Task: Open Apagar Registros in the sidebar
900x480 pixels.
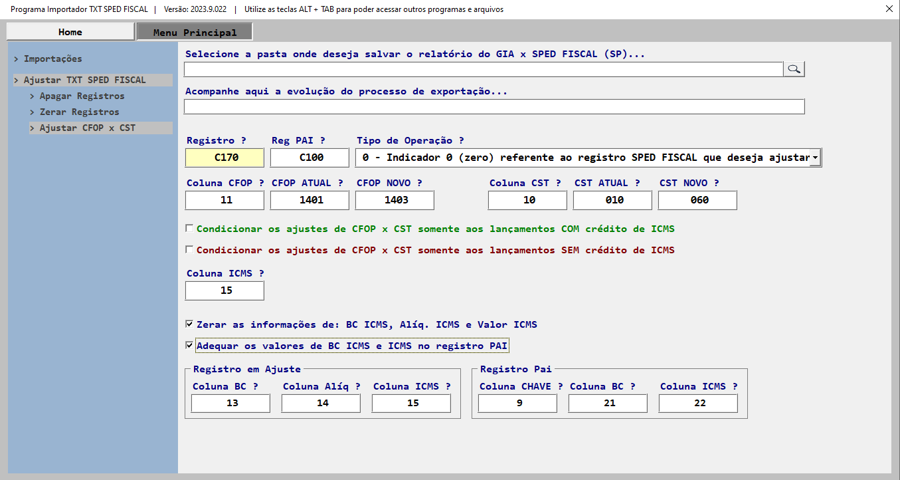Action: click(82, 96)
